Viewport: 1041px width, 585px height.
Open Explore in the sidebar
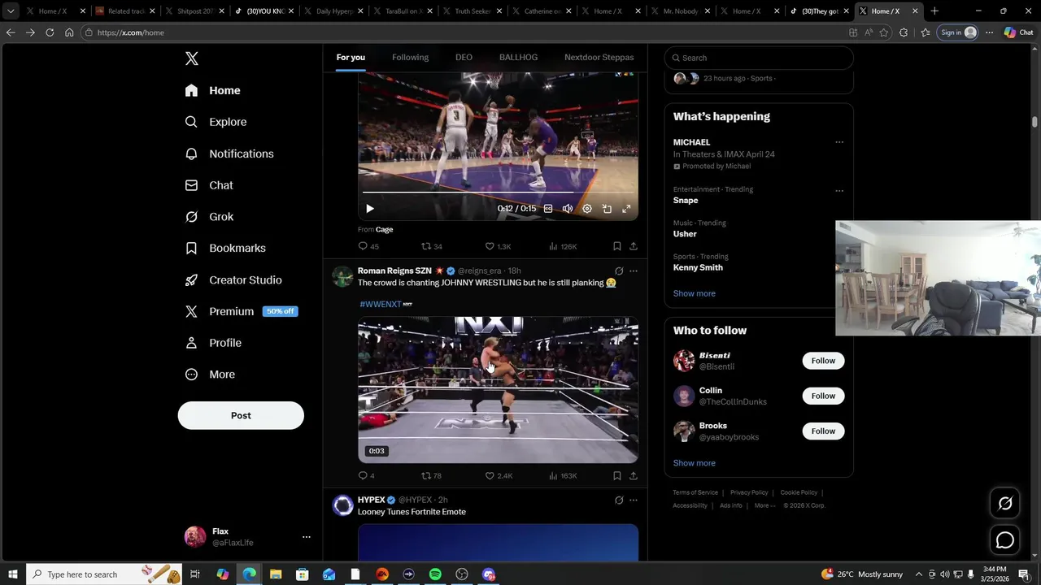click(216, 122)
